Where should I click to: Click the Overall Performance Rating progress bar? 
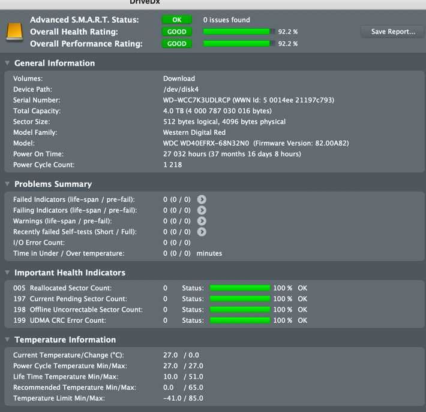coord(239,44)
